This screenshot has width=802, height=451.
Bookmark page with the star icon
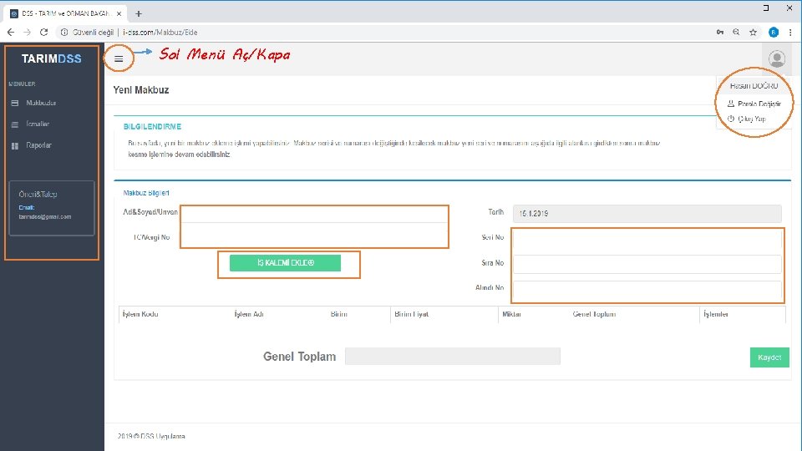click(x=753, y=33)
